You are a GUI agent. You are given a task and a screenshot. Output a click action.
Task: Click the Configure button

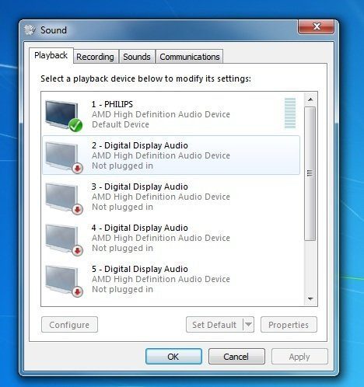click(69, 325)
